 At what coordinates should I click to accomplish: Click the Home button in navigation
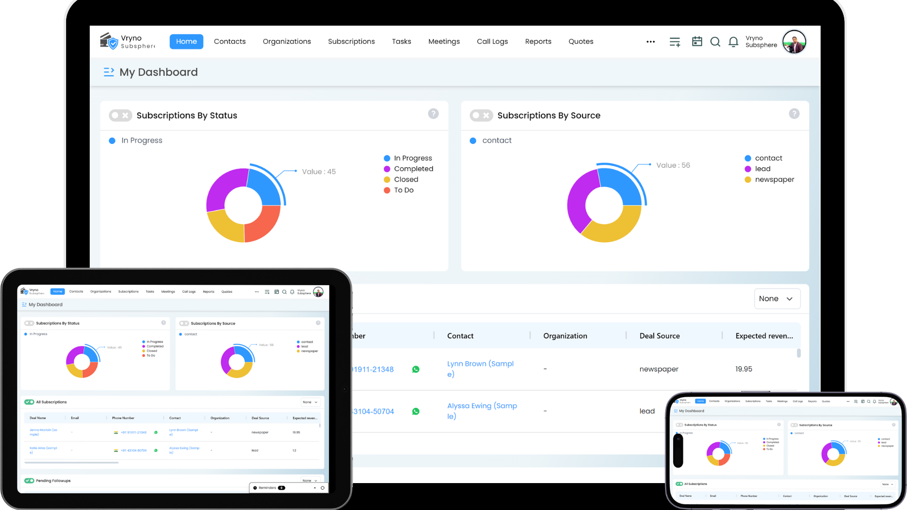(186, 42)
